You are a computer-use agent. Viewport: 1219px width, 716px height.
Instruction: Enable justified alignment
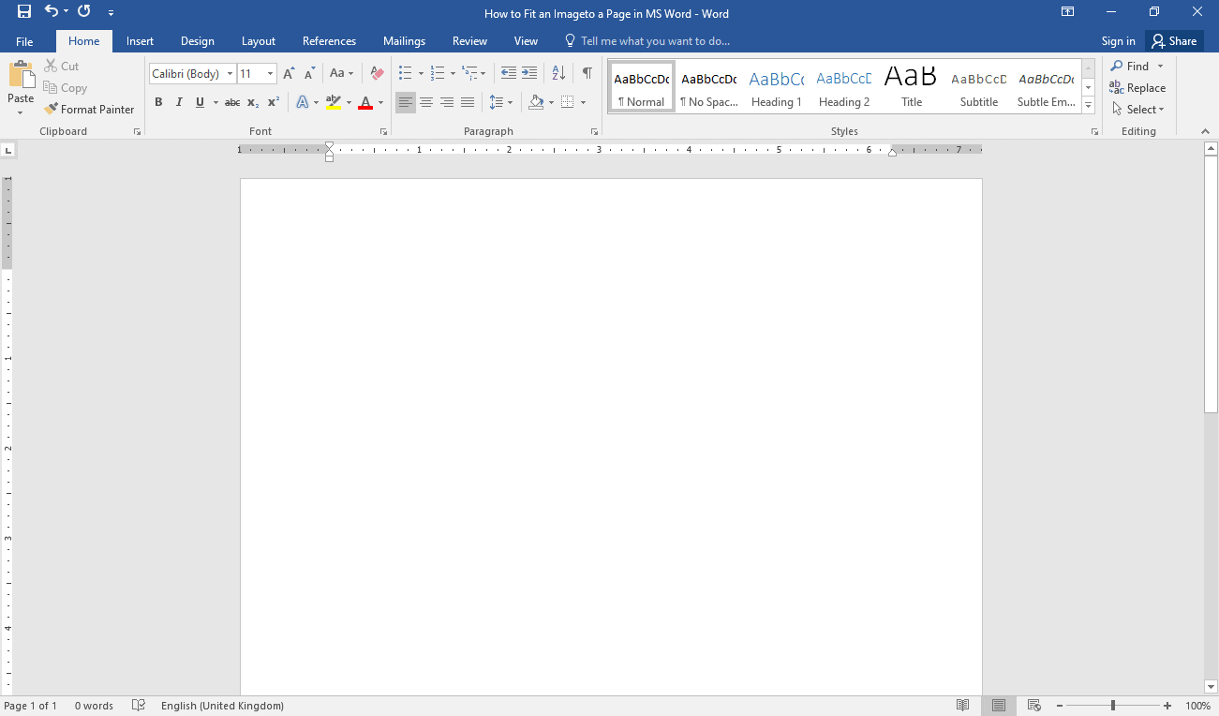point(468,102)
